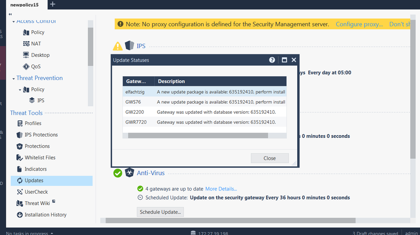The width and height of the screenshot is (420, 235).
Task: Click the Threat Wiki book icon
Action: tap(20, 203)
